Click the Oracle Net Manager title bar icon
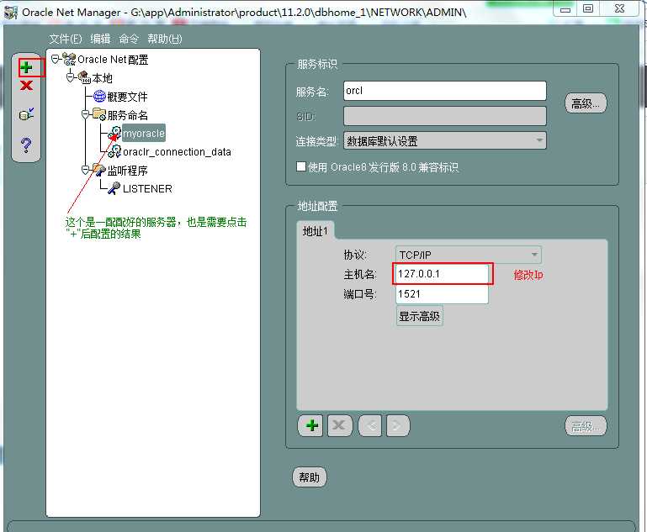This screenshot has width=647, height=532. click(10, 12)
